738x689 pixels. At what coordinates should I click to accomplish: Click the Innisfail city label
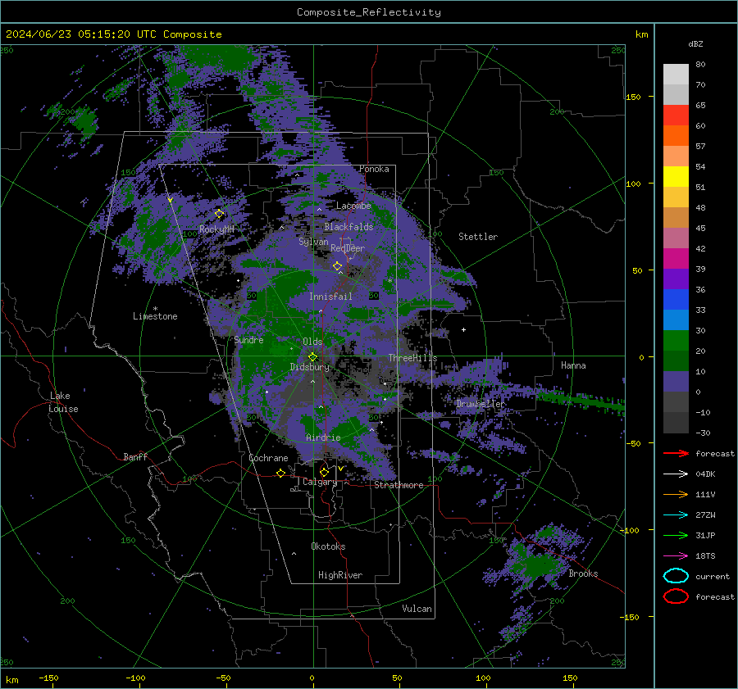tap(330, 297)
